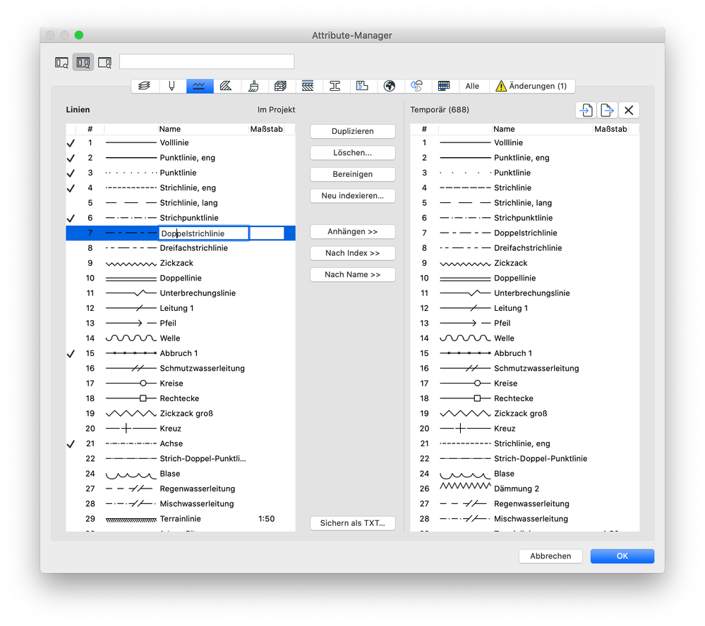This screenshot has width=705, height=626.
Task: Click the Duplizieren button
Action: pyautogui.click(x=353, y=131)
